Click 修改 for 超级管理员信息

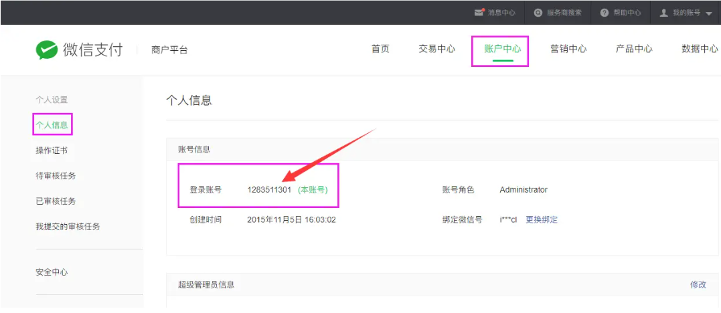698,284
